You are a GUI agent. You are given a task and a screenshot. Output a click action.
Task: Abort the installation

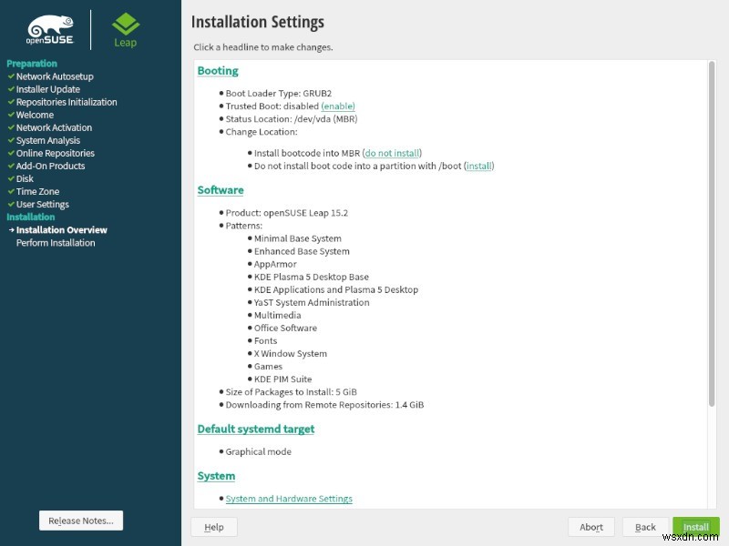click(x=590, y=527)
